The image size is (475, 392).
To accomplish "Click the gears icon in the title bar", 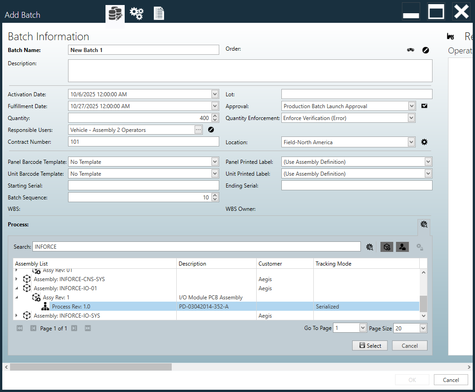I will pyautogui.click(x=137, y=13).
